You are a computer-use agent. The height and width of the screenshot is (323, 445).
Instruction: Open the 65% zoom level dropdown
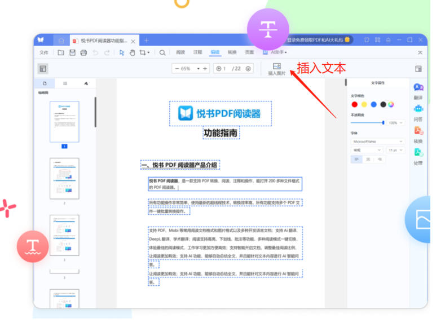pos(198,69)
